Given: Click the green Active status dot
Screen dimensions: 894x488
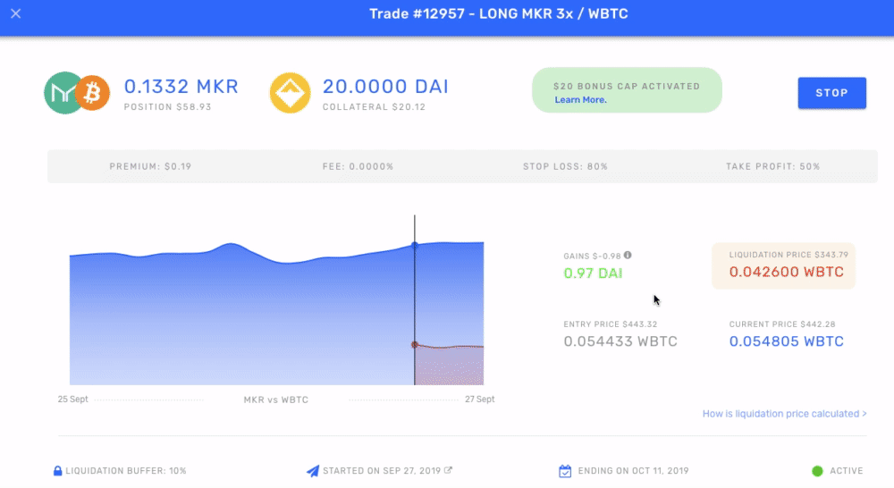Looking at the screenshot, I should [818, 471].
